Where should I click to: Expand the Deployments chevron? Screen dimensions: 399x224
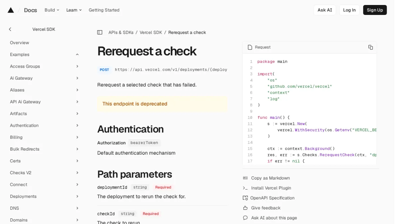(x=77, y=196)
